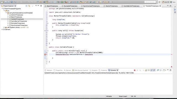Click cursor position 26 : 52 in status bar

click(133, 97)
